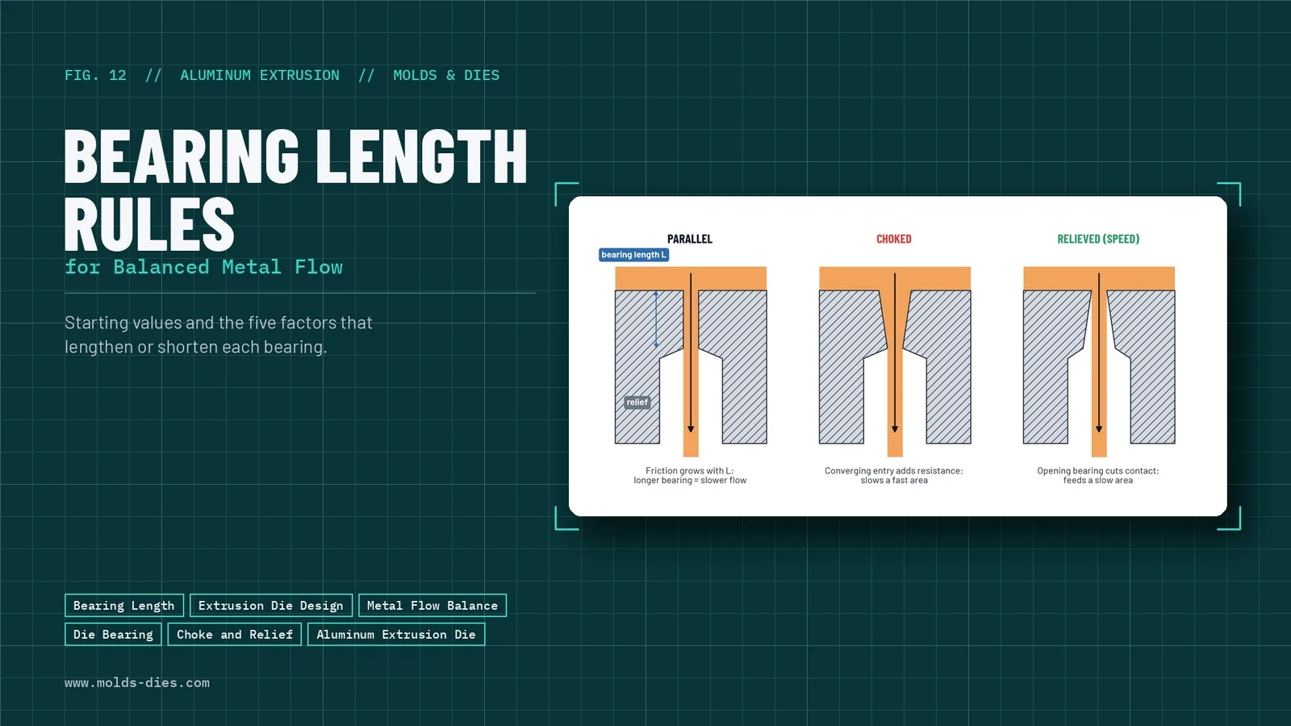The image size is (1291, 726).
Task: Select the 'Extrusion Die Design' tag
Action: tap(271, 605)
